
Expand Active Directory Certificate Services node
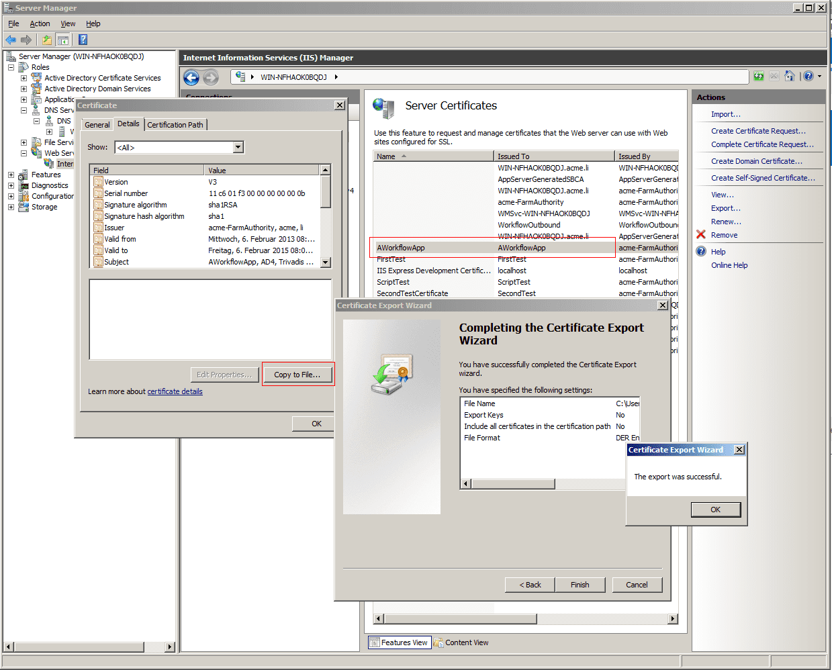click(x=24, y=78)
